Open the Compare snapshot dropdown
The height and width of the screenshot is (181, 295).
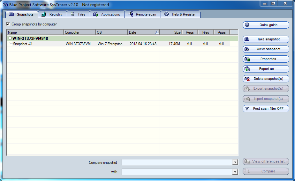point(235,162)
